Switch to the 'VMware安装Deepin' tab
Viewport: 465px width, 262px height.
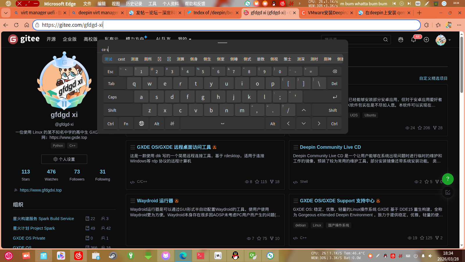[327, 13]
